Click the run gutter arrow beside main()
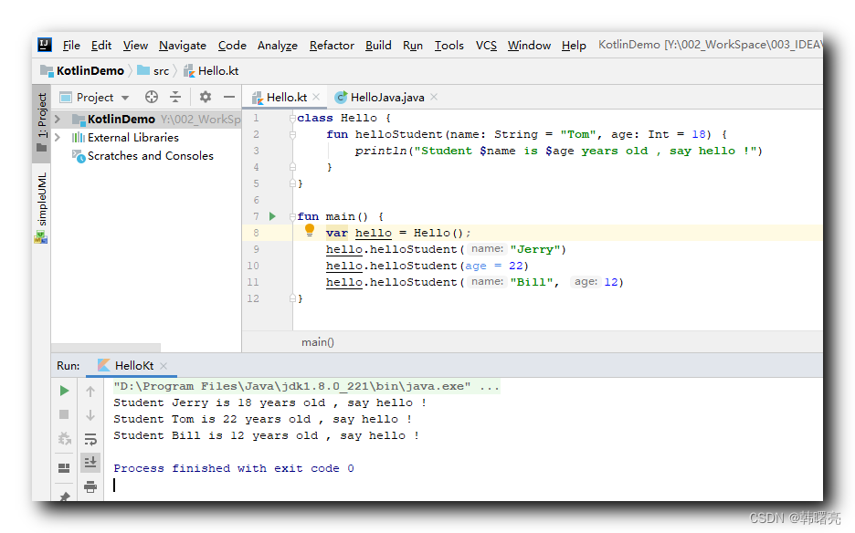 pyautogui.click(x=272, y=216)
